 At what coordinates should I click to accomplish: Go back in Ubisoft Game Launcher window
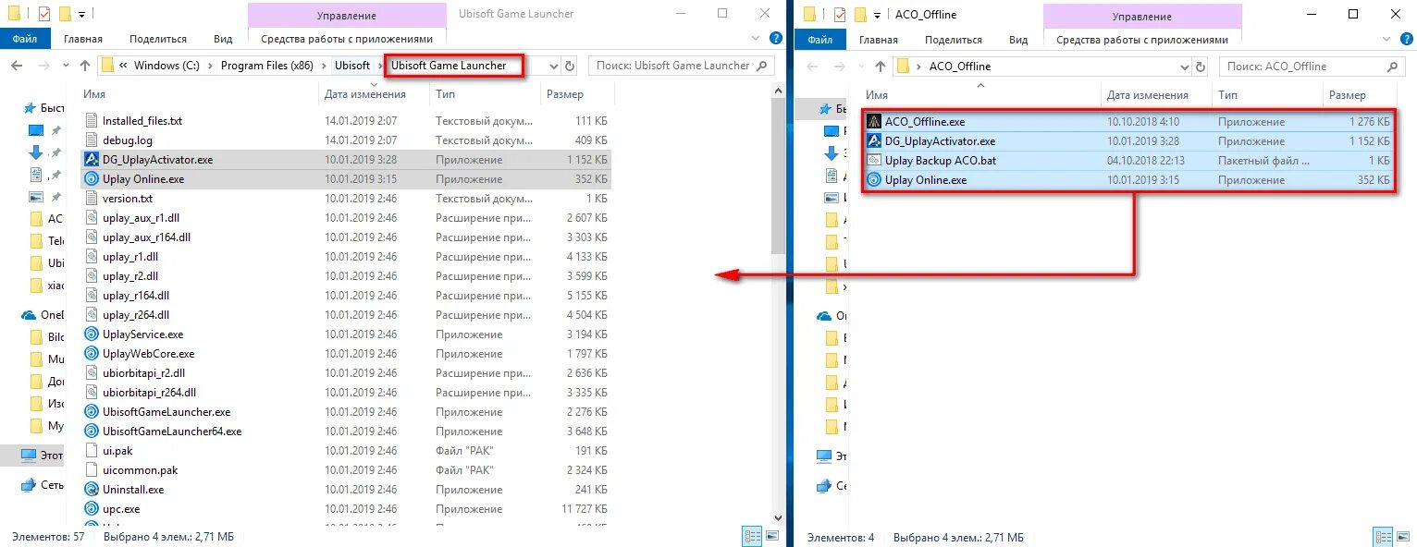[16, 66]
